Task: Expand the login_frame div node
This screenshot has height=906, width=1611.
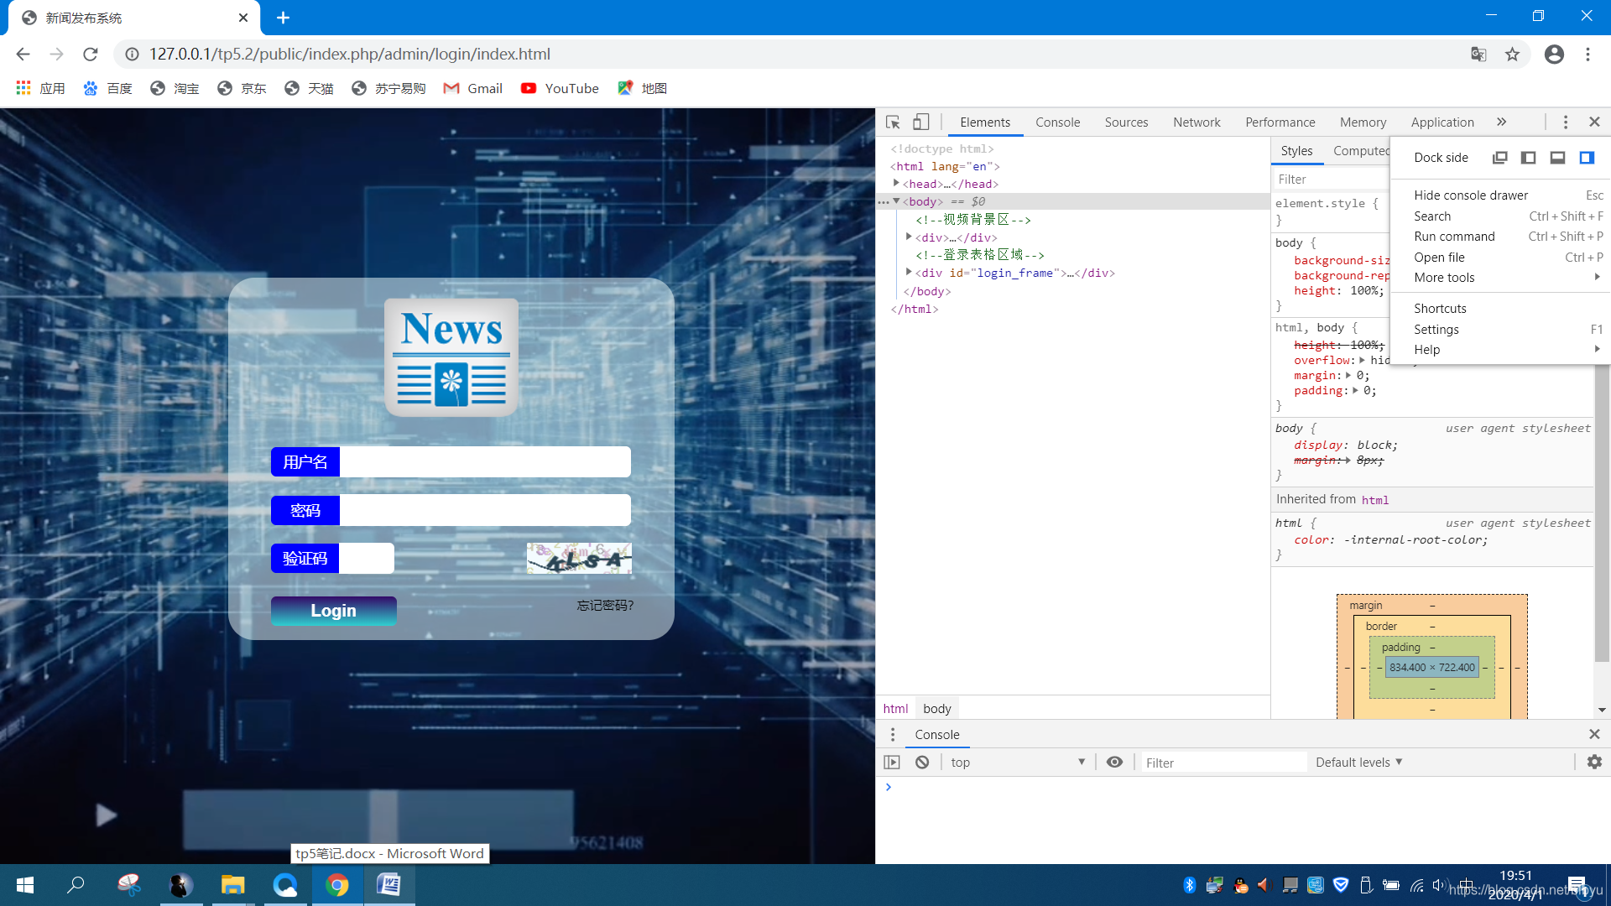Action: 909,273
